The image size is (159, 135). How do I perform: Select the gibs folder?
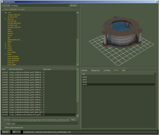point(9,38)
